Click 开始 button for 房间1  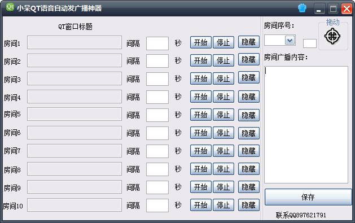201,42
